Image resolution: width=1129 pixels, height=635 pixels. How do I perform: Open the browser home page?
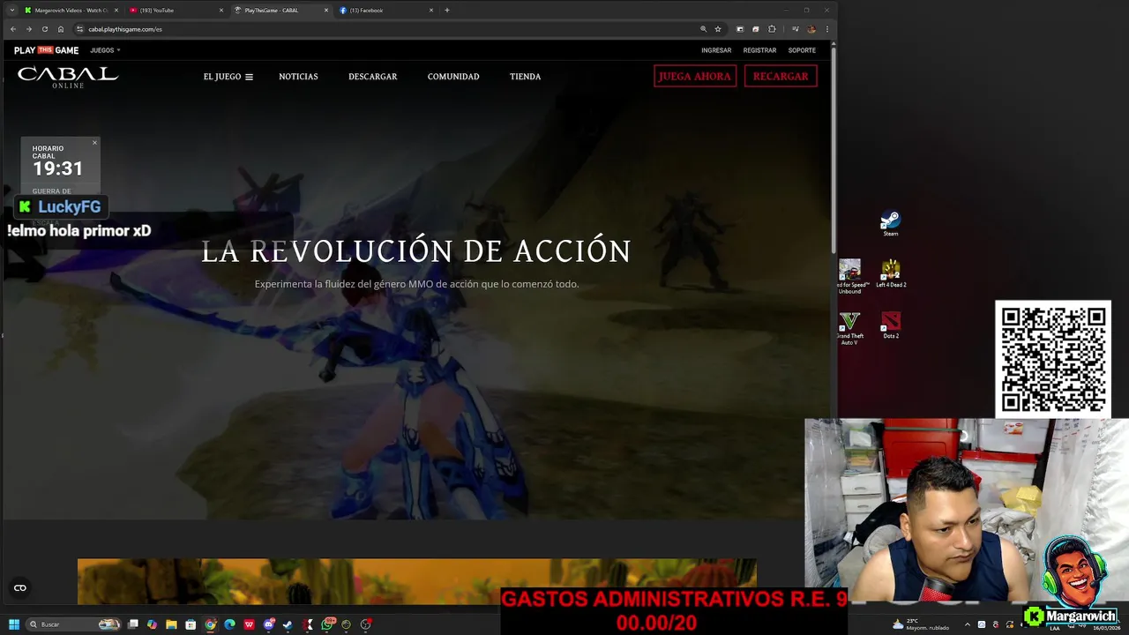click(61, 29)
